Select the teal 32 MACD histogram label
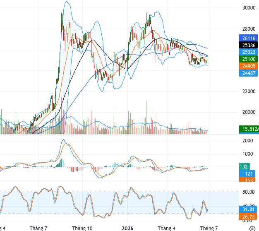The height and width of the screenshot is (231, 259). point(245,166)
